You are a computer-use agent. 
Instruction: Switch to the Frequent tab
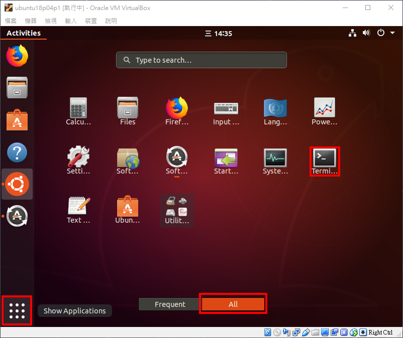(x=170, y=304)
